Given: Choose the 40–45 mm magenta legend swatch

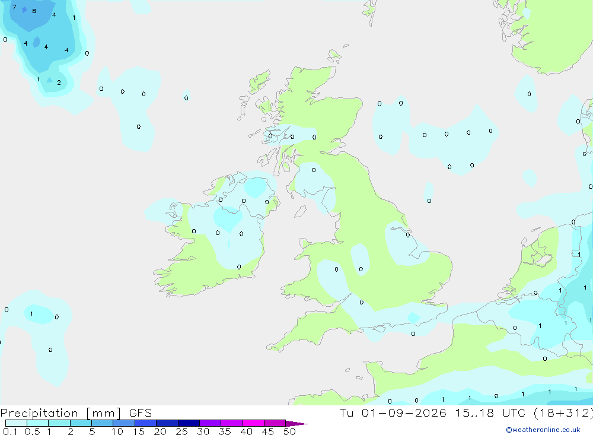Looking at the screenshot, I should coord(253,423).
